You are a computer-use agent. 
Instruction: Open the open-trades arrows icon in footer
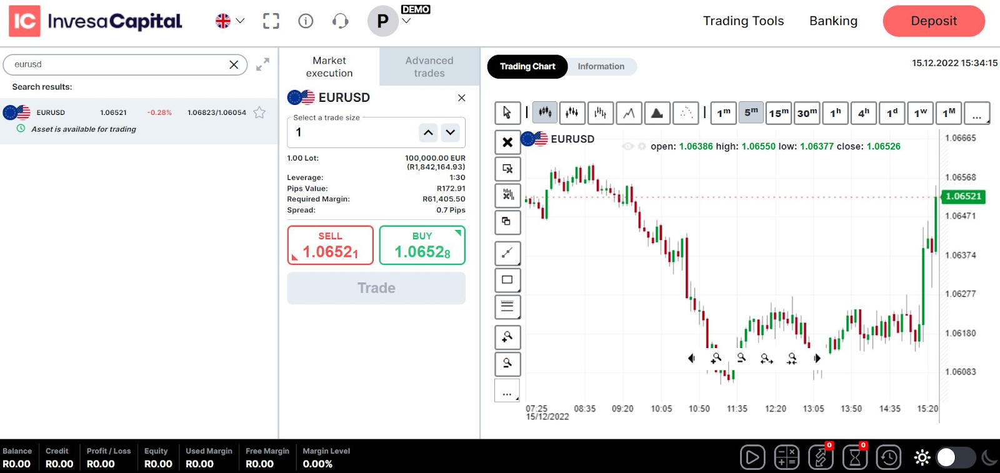[821, 457]
